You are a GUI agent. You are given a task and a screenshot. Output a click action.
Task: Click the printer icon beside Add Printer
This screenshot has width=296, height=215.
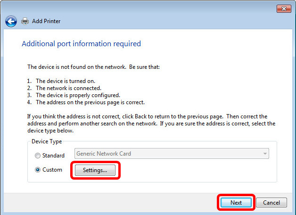[25, 21]
